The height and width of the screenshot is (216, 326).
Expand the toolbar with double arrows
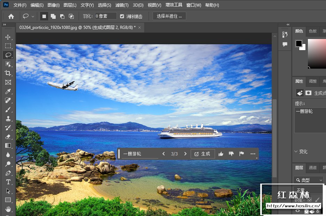point(5,24)
